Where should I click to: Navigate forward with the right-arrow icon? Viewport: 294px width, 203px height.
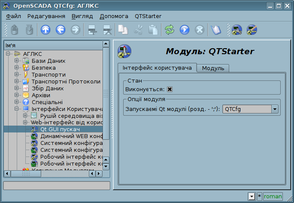click(76, 30)
